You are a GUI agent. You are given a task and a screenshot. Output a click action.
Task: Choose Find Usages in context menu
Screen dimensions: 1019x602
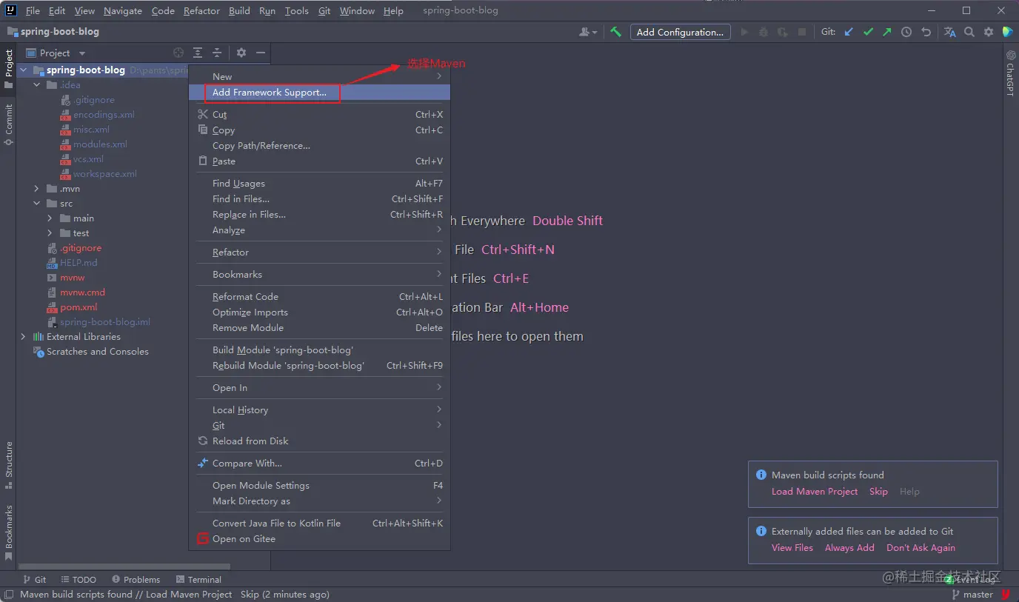point(319,184)
